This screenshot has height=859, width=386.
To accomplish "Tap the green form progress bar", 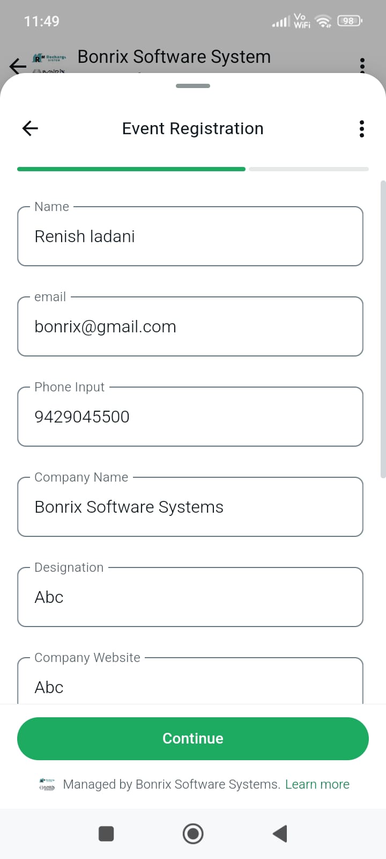I will coord(131,169).
